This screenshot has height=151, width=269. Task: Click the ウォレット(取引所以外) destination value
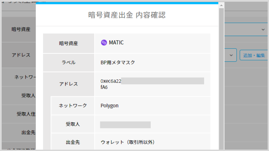127,142
